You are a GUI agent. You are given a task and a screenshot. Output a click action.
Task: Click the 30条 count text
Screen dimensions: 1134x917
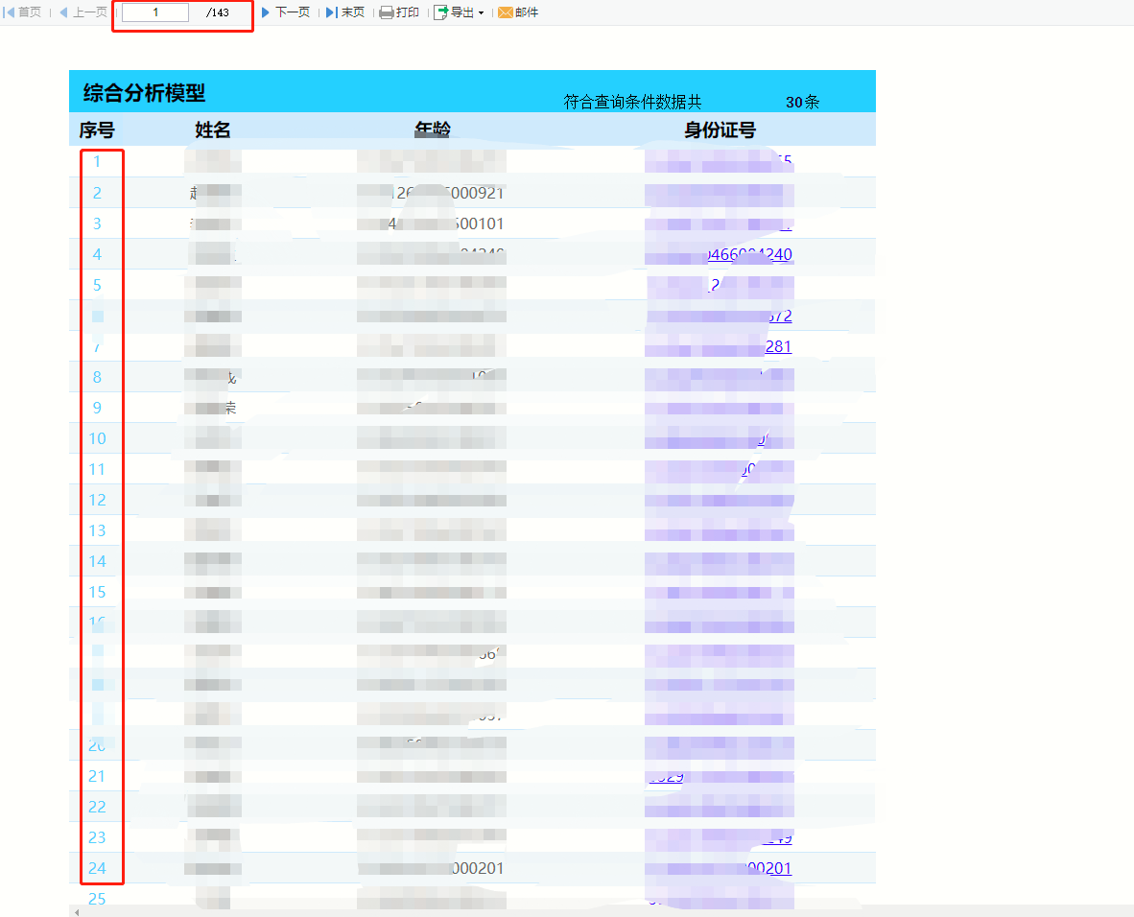[803, 102]
